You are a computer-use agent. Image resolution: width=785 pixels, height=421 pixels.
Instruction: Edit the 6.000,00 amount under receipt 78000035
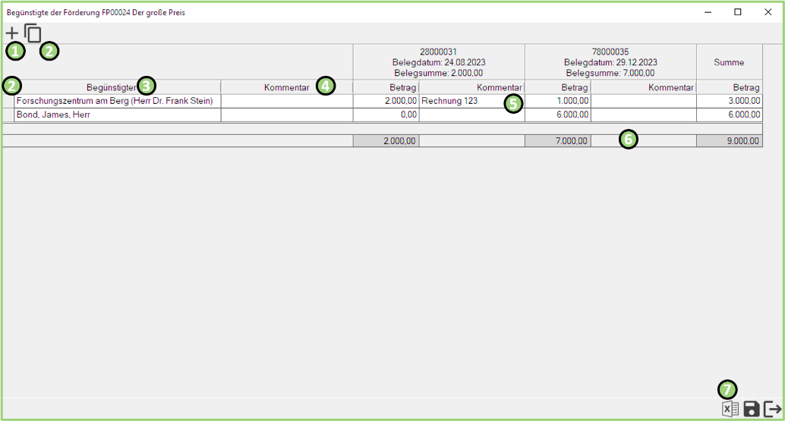click(x=557, y=115)
